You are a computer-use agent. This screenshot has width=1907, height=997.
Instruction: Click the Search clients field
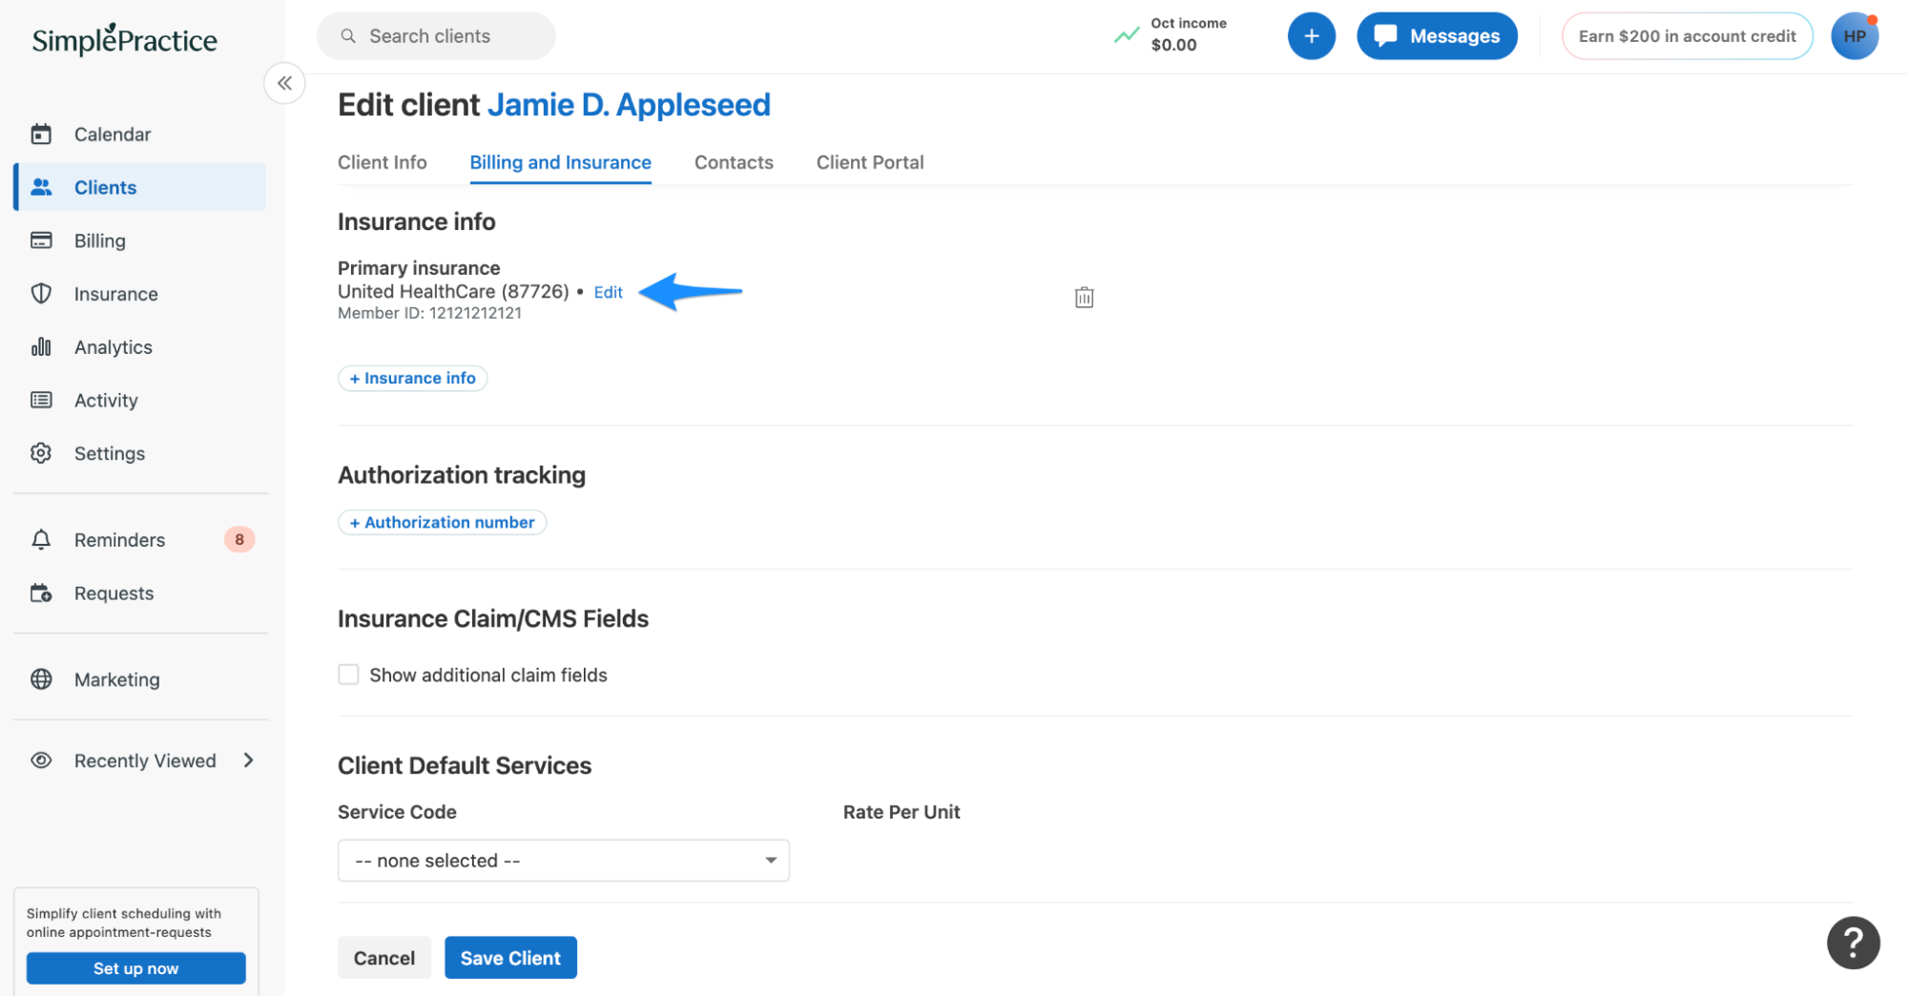435,35
